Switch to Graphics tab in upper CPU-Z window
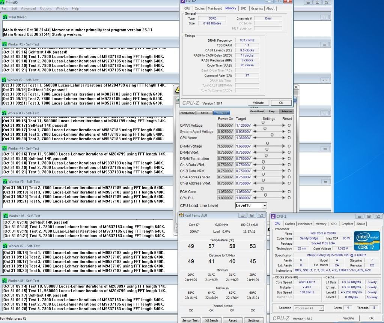The width and height of the screenshot is (384, 323). 257,8
